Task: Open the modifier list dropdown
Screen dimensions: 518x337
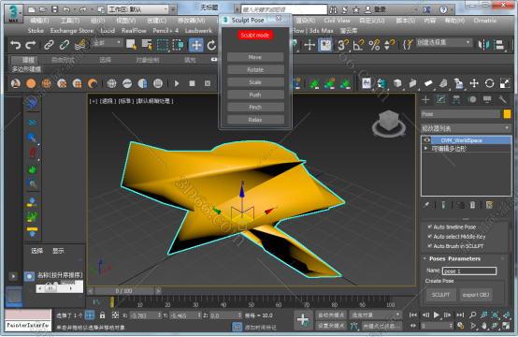Action: [x=466, y=128]
